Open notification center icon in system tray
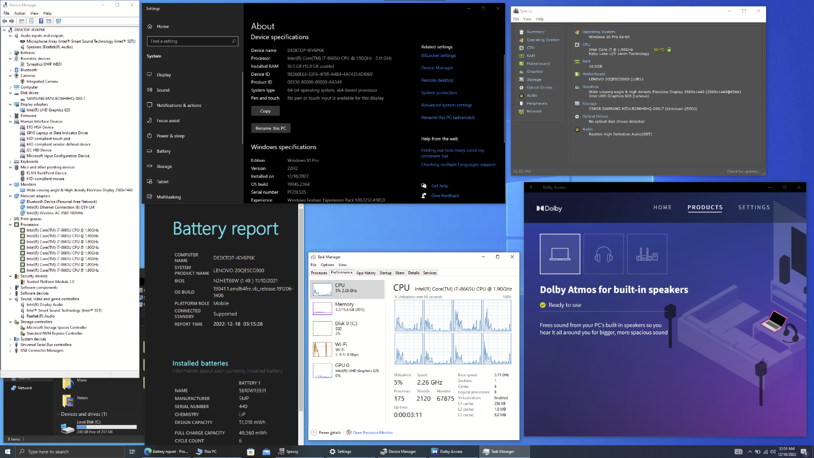Viewport: 814px width, 458px height. pos(804,451)
